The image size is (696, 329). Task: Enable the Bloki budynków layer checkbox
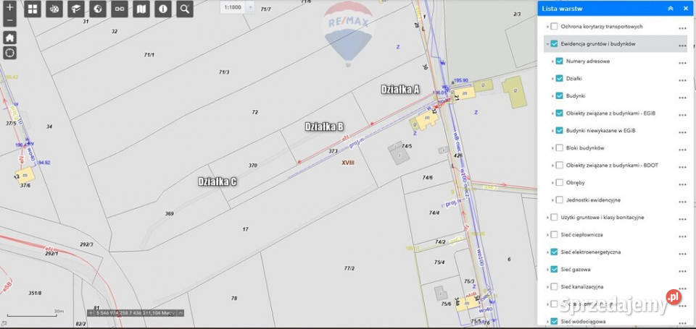pyautogui.click(x=559, y=148)
